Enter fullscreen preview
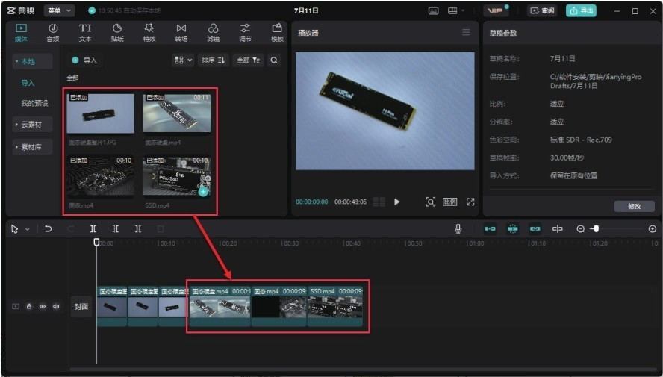 (x=470, y=202)
